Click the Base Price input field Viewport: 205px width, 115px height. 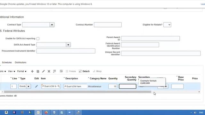pyautogui.click(x=177, y=86)
